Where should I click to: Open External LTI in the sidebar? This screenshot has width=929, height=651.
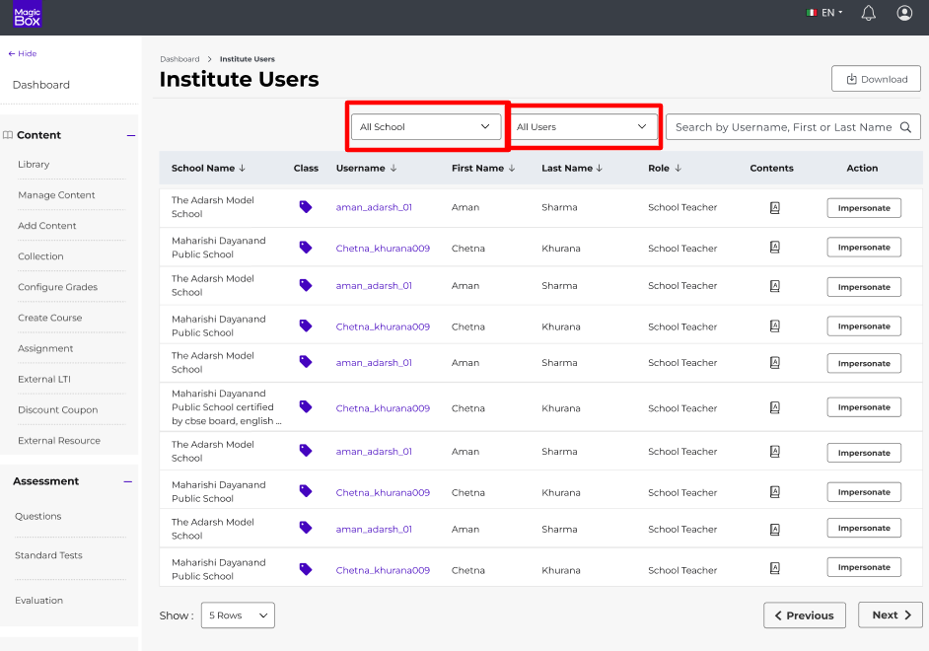43,379
